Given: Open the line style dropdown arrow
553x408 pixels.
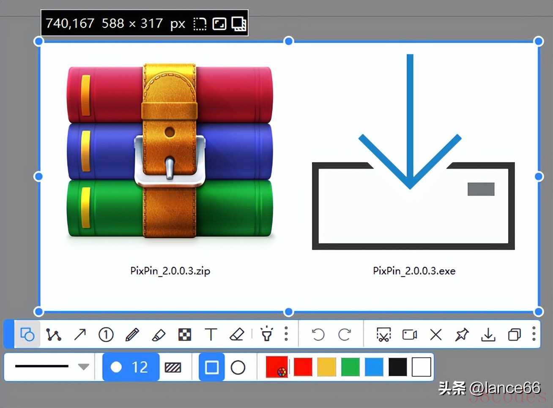Looking at the screenshot, I should (84, 367).
